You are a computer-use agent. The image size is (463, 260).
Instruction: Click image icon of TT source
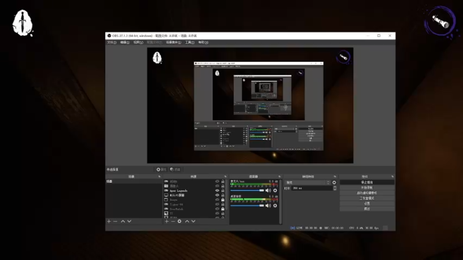[x=166, y=213]
